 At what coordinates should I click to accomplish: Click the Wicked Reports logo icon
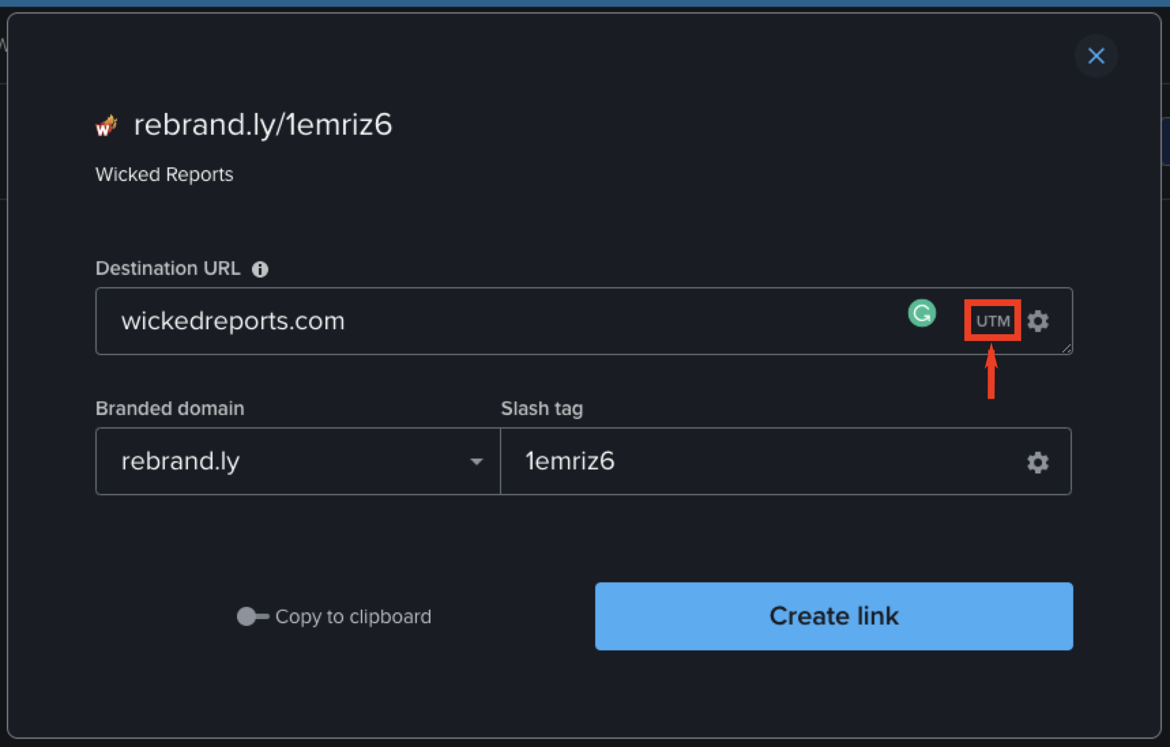[106, 124]
